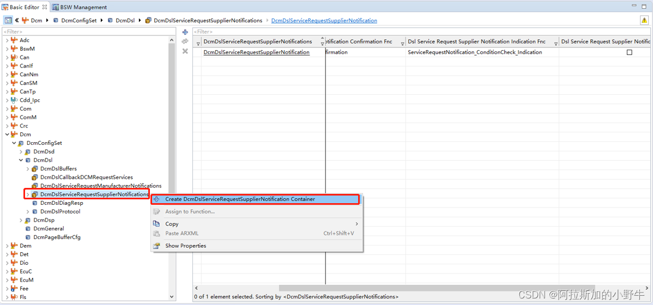Collapse the DcmDsl tree node
Viewport: 653px width, 305px height.
pos(21,160)
